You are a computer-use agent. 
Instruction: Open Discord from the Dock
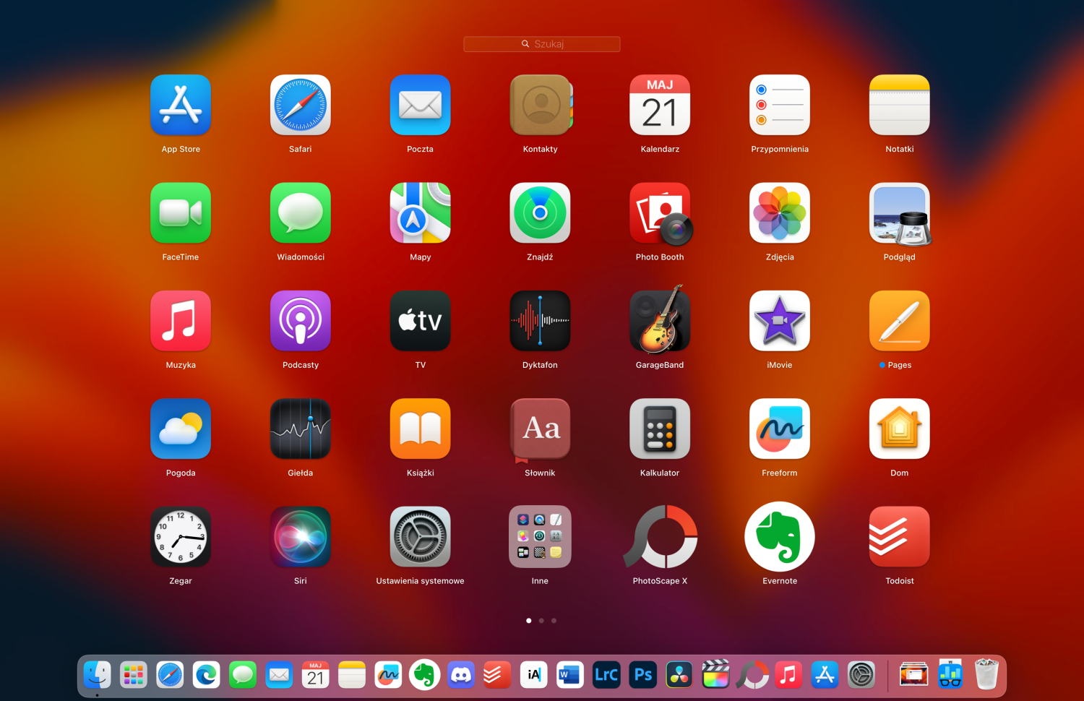[x=461, y=675]
